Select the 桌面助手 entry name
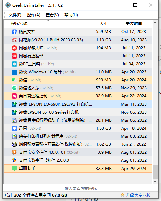The height and width of the screenshot is (201, 161). point(27,169)
